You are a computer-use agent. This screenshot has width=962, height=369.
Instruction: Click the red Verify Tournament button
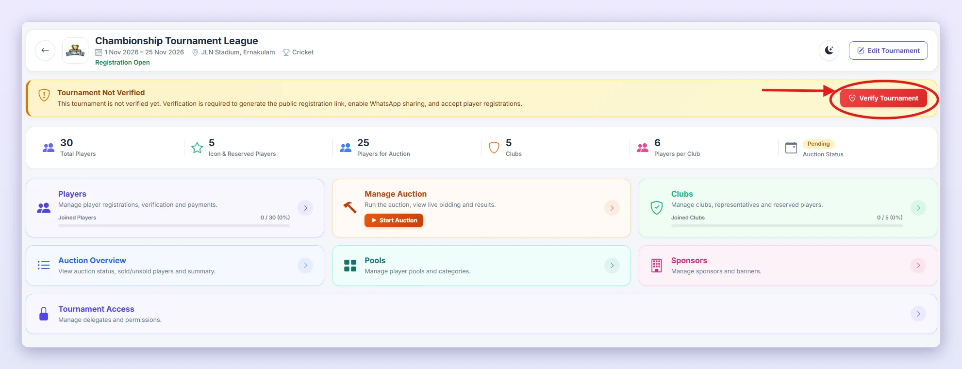883,98
